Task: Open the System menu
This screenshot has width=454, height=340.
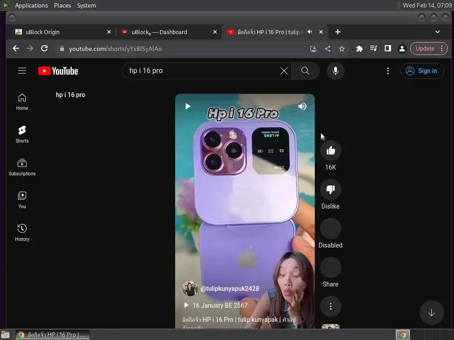Action: (x=86, y=5)
